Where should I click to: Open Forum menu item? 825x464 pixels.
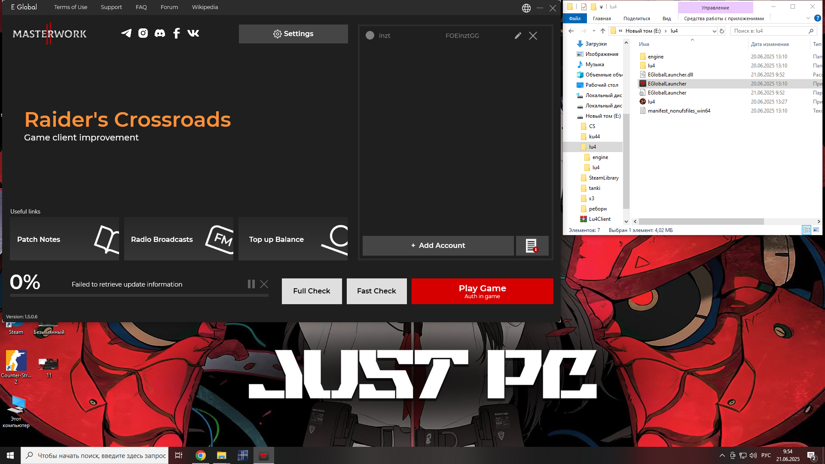(169, 7)
